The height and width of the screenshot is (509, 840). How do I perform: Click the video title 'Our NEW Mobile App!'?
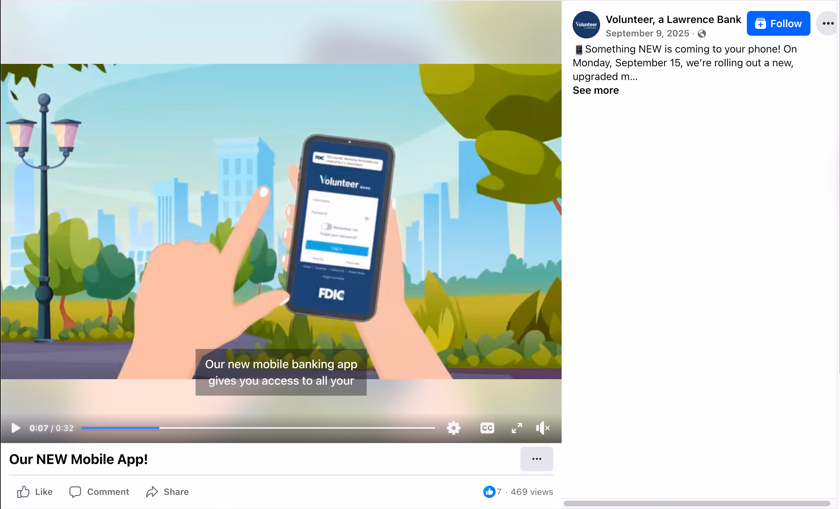pos(78,459)
